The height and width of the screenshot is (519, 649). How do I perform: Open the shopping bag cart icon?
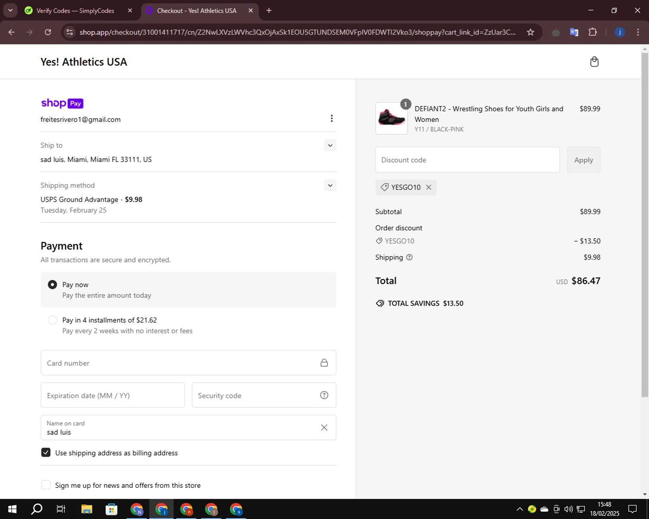(594, 62)
